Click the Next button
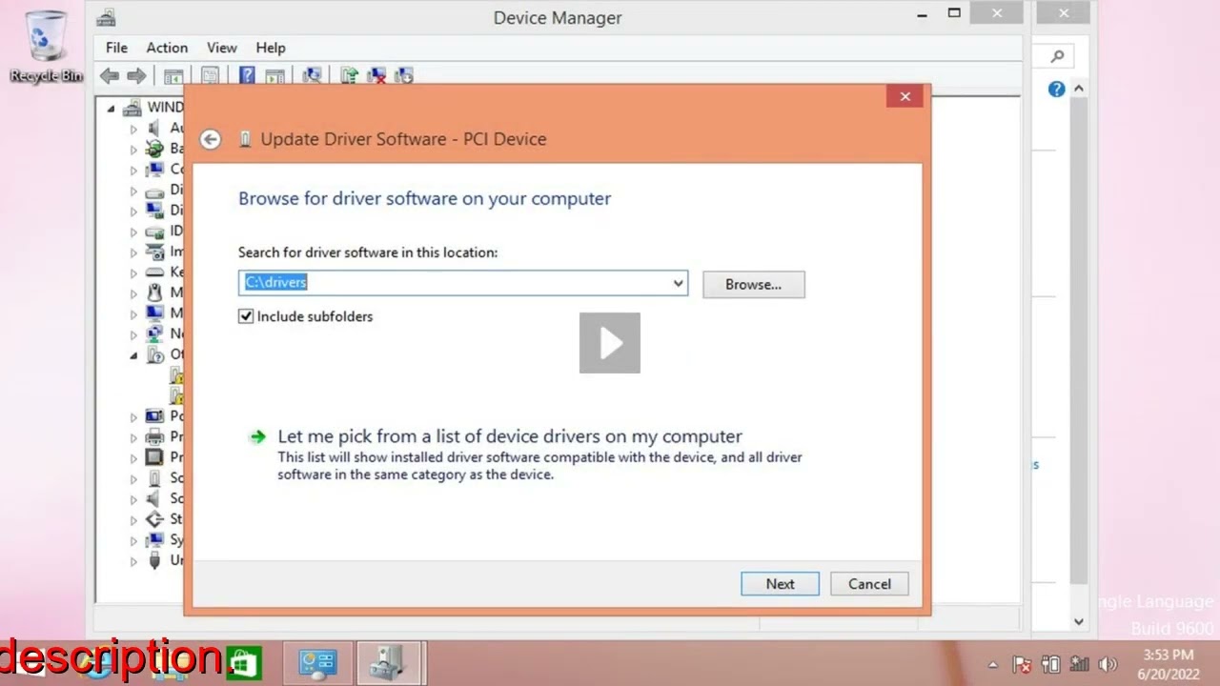Screen dimensions: 1220x686 (780, 584)
